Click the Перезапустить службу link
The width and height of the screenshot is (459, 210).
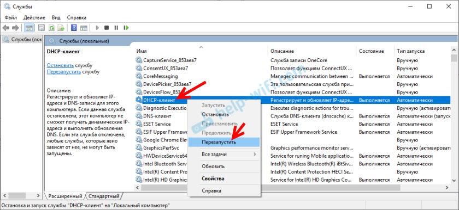point(64,71)
